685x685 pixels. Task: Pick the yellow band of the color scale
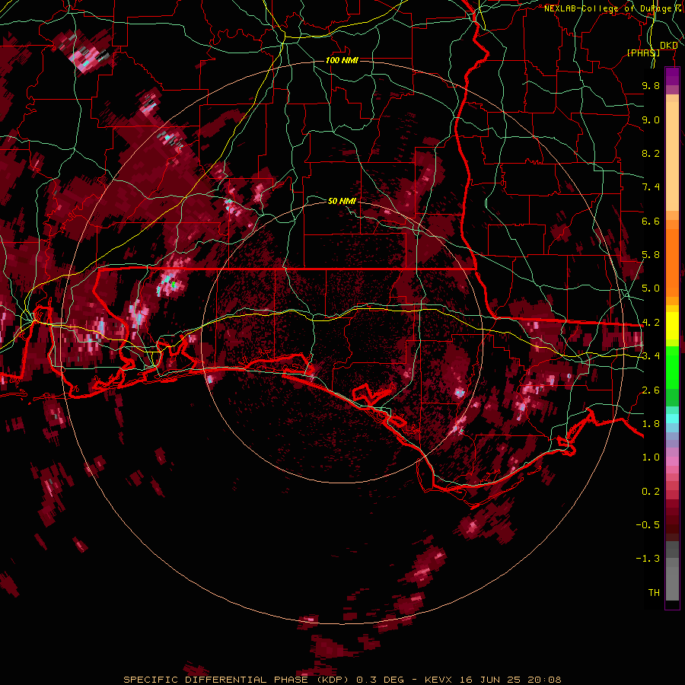672,326
